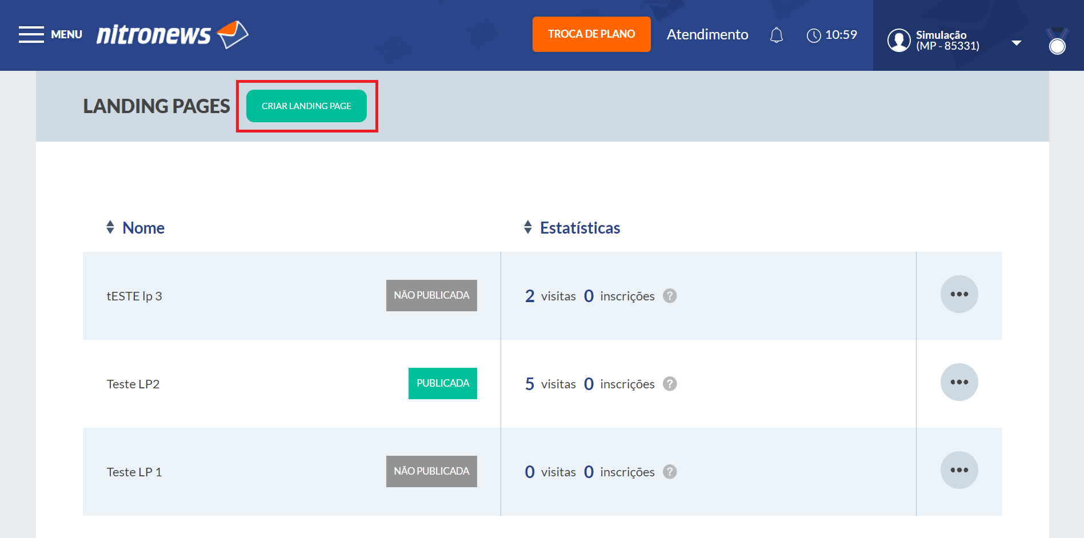Select the Teste LP 1 name
The width and height of the screenshot is (1084, 538).
point(134,472)
